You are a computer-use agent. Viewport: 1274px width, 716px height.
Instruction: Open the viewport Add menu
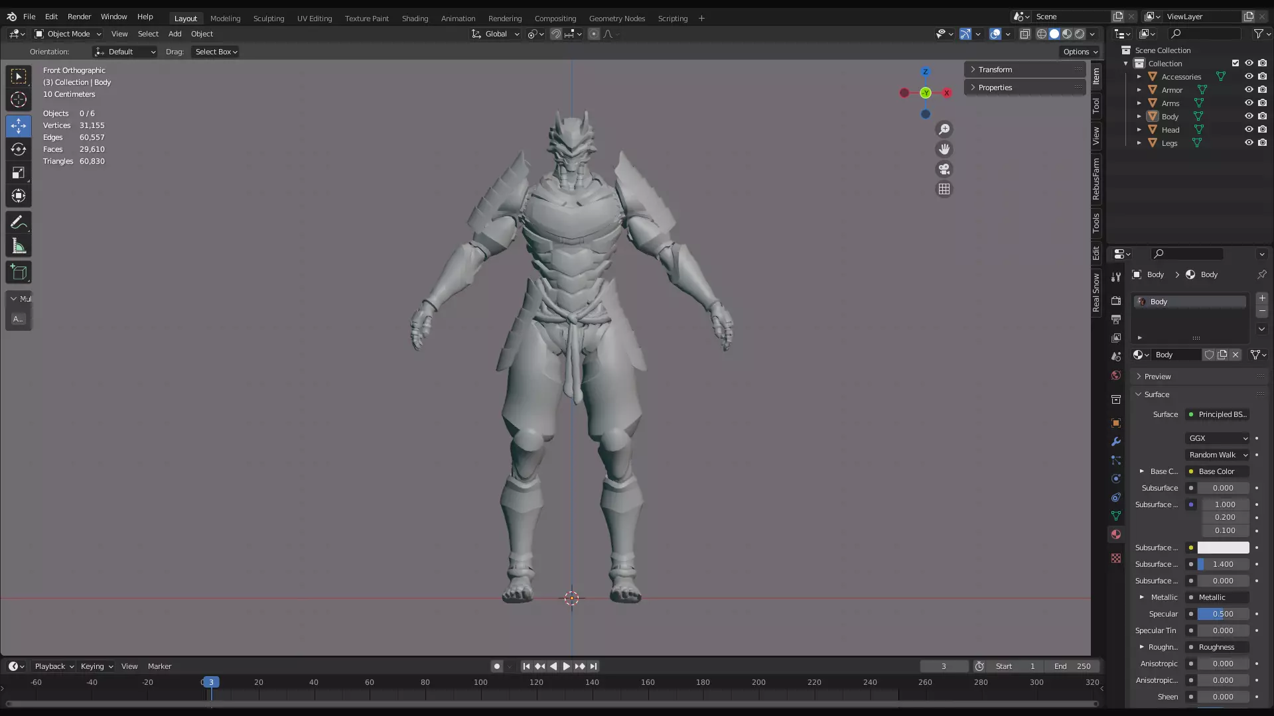click(x=175, y=34)
